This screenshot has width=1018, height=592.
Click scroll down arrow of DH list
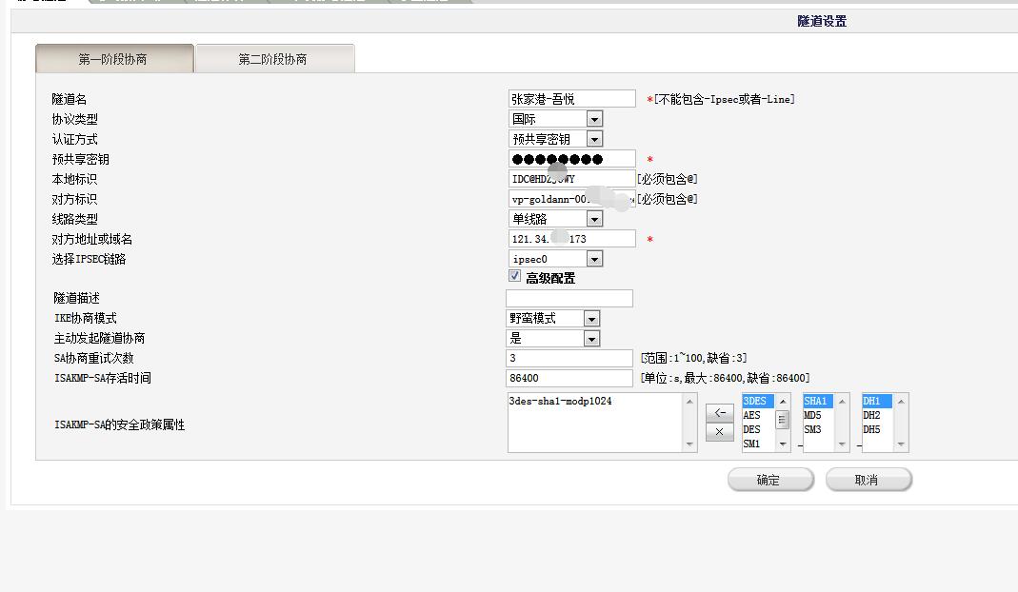tap(901, 444)
